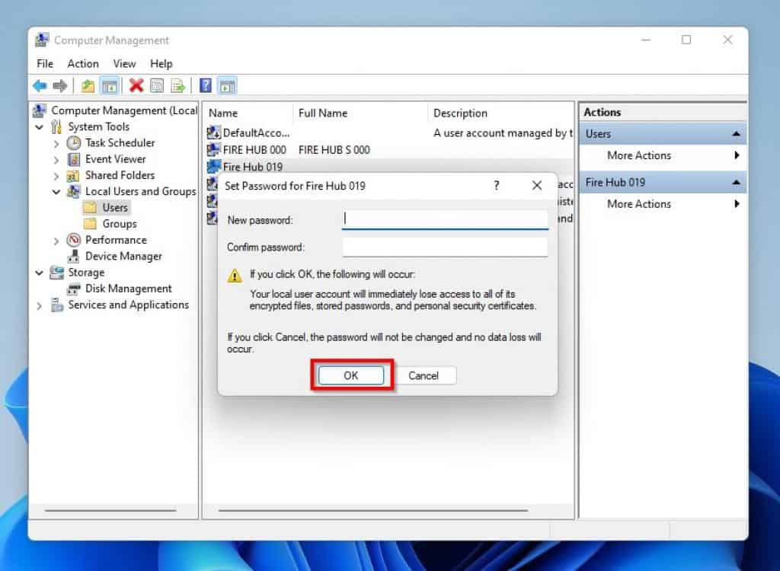Collapse Local Users and Groups node
The height and width of the screenshot is (571, 780).
tap(56, 192)
